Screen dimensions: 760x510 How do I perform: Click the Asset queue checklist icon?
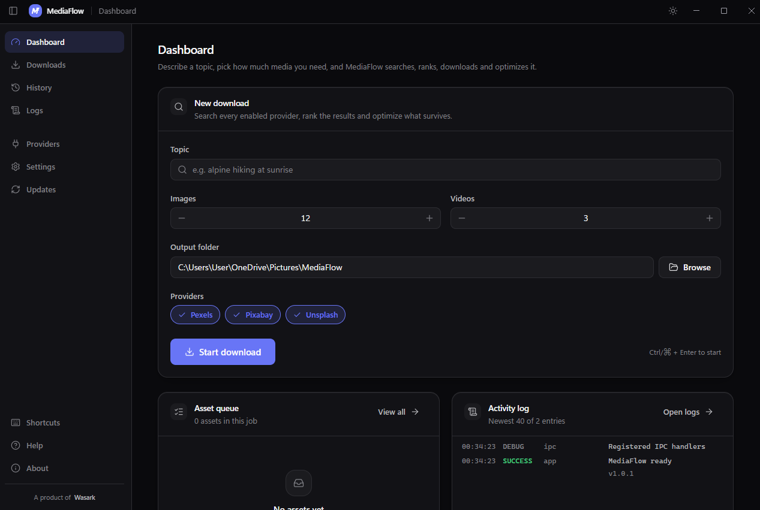point(179,412)
